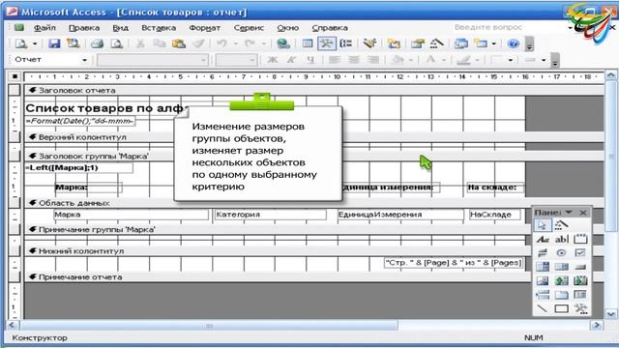
Task: Click the Insert Hyperlink globe icon
Action: coord(283,43)
